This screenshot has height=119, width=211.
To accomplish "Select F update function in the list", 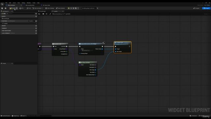I will coord(5,23).
